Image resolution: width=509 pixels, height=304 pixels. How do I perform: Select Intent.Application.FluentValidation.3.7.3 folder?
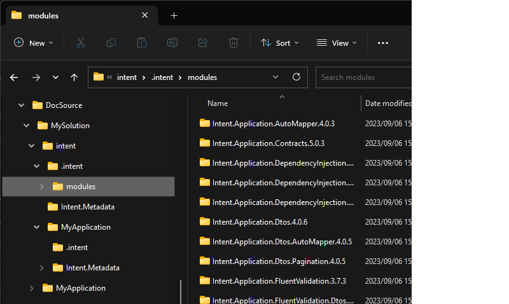(x=279, y=281)
